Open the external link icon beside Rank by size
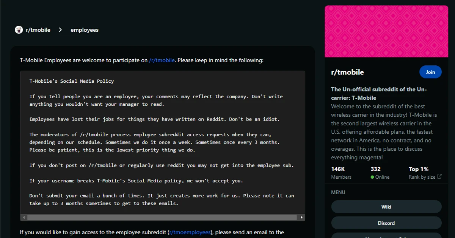Screen dimensions: 455x238 coord(439,177)
